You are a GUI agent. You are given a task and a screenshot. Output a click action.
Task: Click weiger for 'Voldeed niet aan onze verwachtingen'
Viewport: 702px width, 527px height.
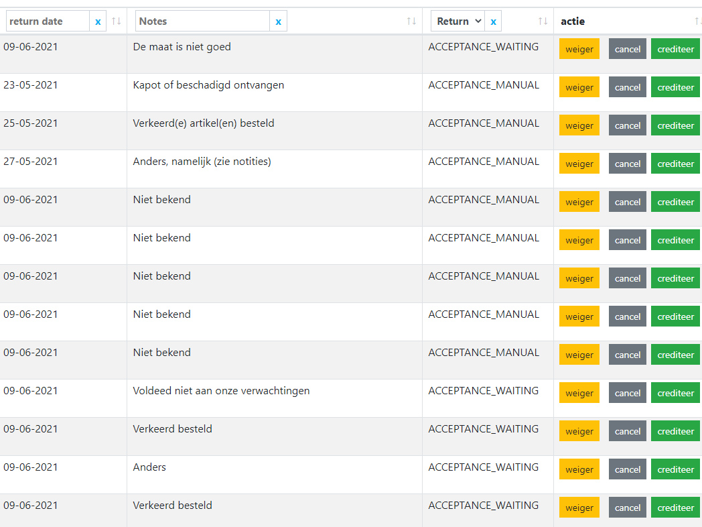[579, 393]
